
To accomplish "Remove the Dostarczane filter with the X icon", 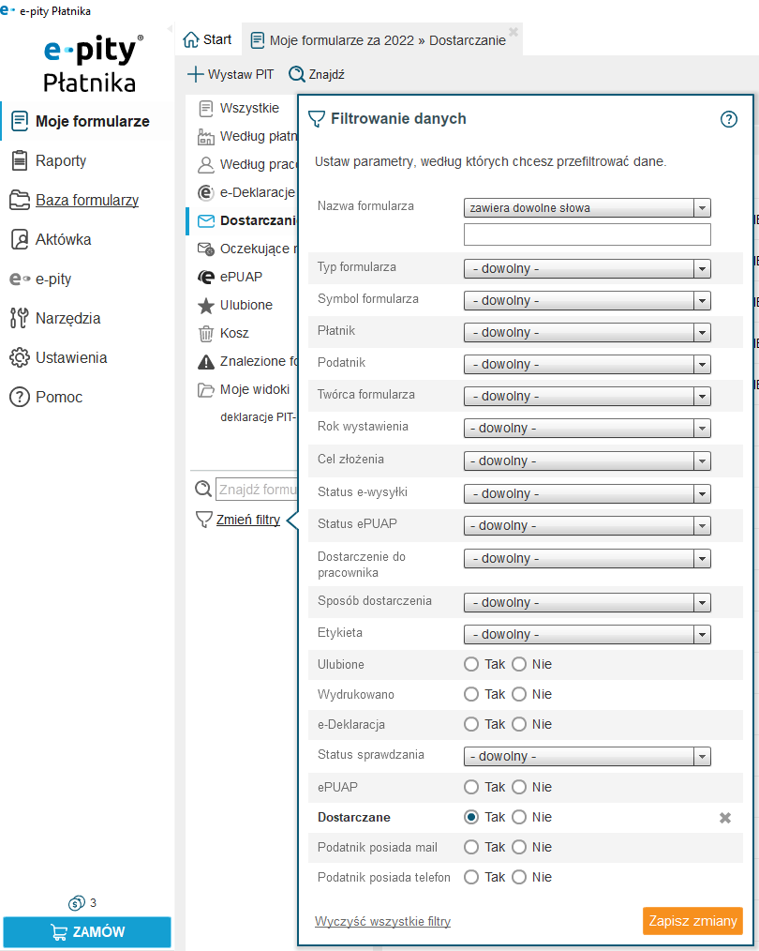I will [x=725, y=818].
